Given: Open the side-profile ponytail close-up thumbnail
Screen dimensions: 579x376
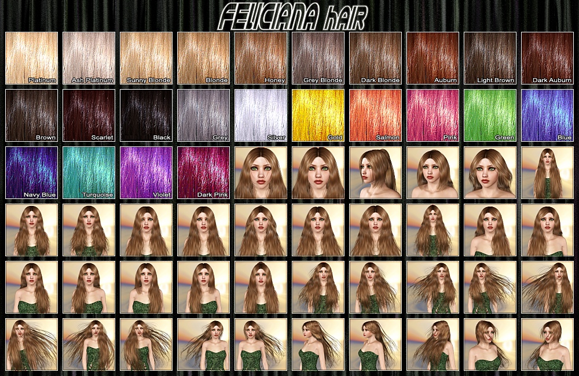Looking at the screenshot, I should point(375,173).
